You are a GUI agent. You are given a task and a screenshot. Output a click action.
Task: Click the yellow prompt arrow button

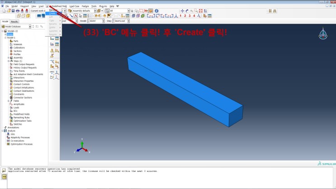[4, 176]
